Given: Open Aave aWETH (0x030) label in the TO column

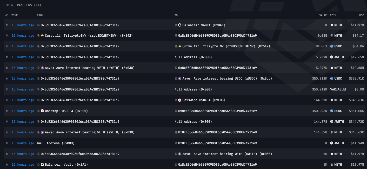Looking at the screenshot, I should pos(227,154).
